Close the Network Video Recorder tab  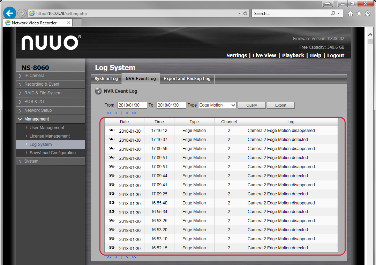tap(69, 23)
